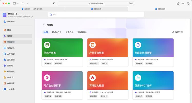Screen dimensions: 192x103
Task: Click the bar chart icon on SWOT card
Action: (138, 78)
